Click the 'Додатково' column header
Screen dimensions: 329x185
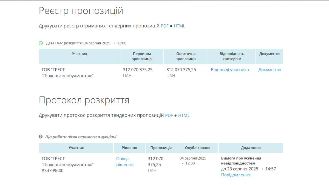click(x=251, y=148)
